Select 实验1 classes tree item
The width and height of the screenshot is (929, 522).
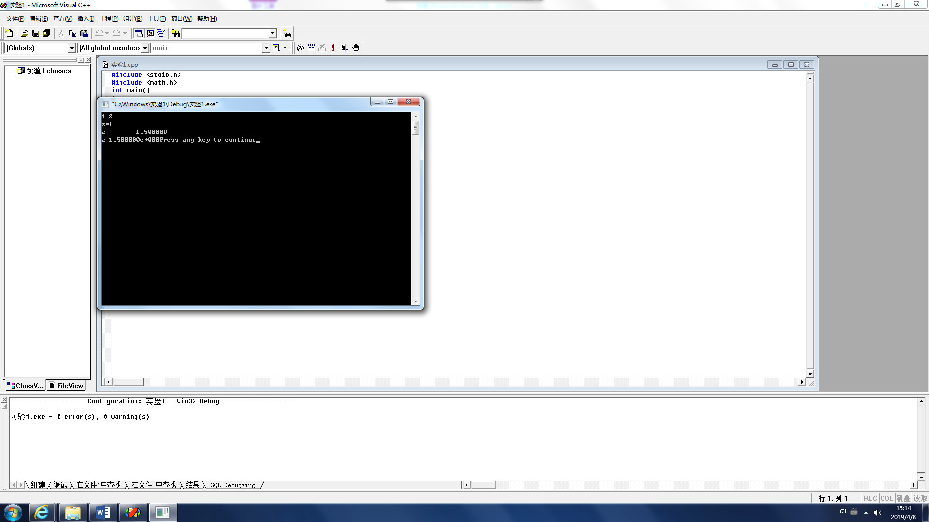tap(49, 71)
